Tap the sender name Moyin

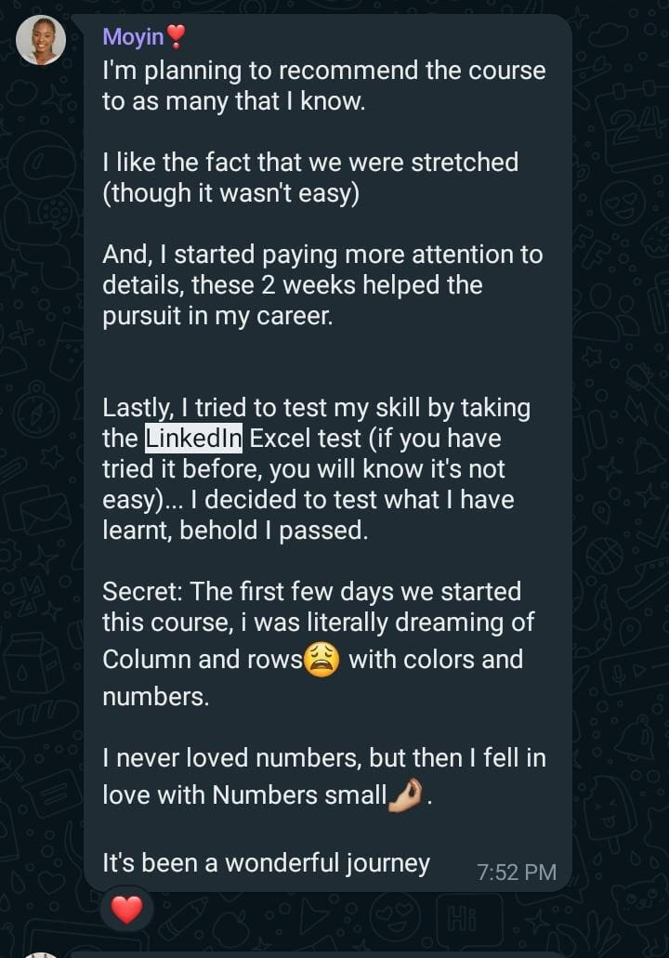133,36
